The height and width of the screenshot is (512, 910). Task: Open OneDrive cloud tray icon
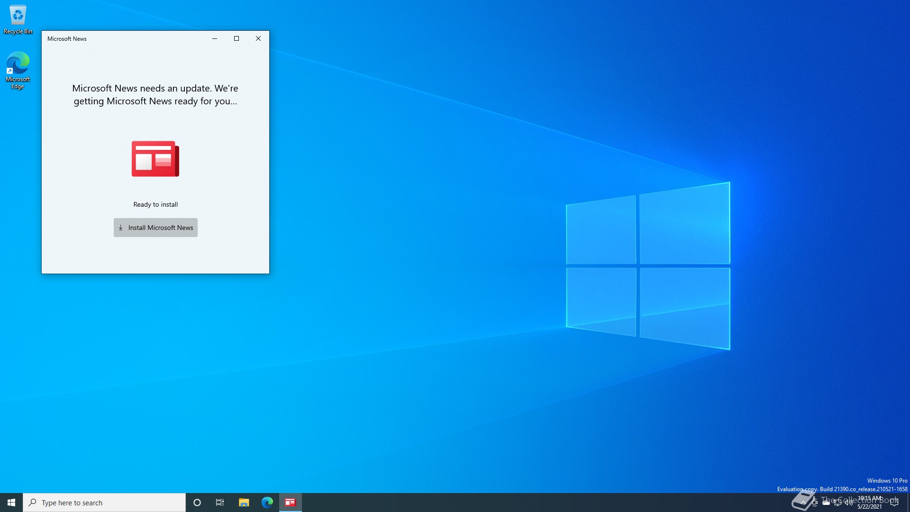point(826,503)
